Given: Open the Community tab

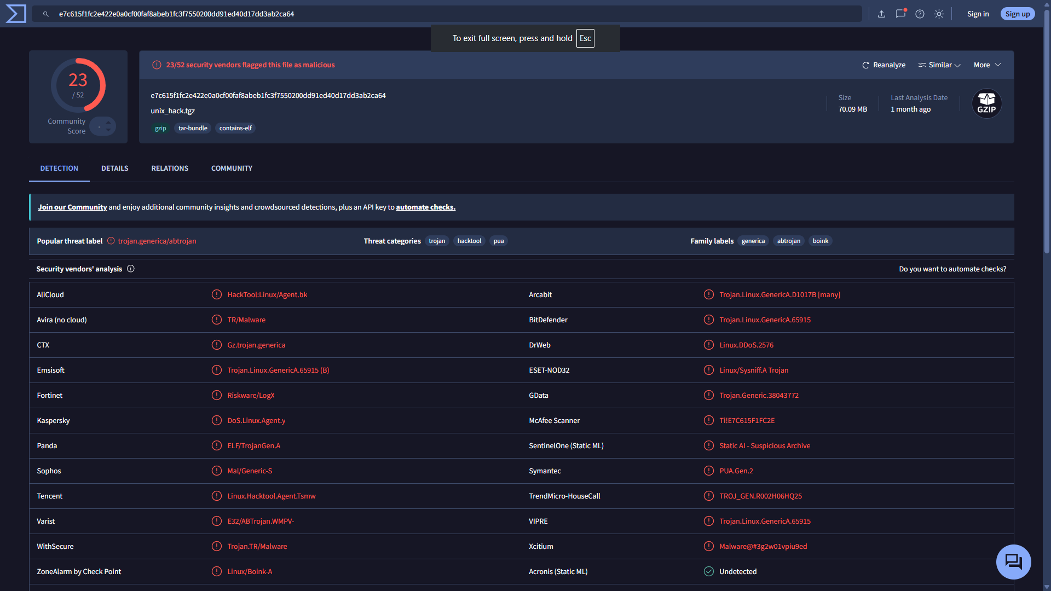Looking at the screenshot, I should click(232, 169).
